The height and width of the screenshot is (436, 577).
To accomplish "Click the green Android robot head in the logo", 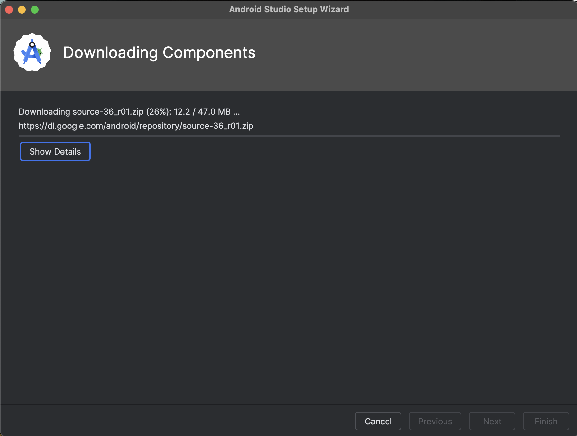I will 40,52.
